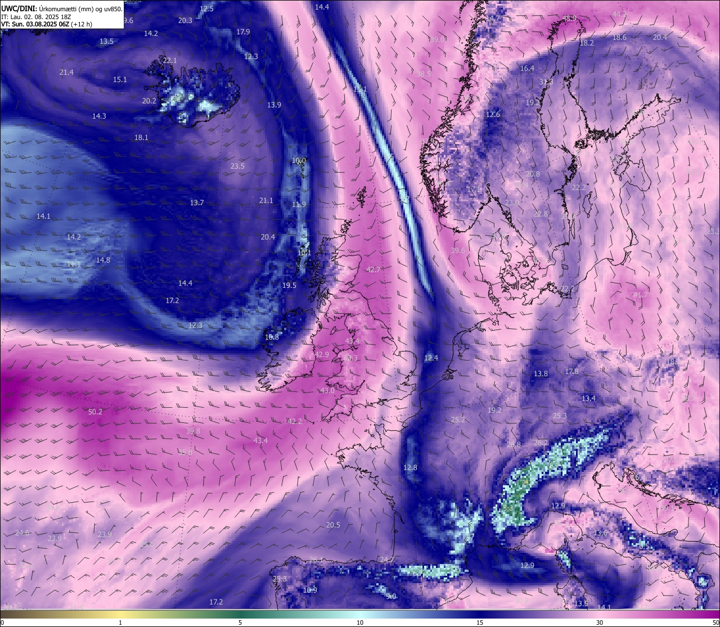Click the value label 24.7

[387, 560]
